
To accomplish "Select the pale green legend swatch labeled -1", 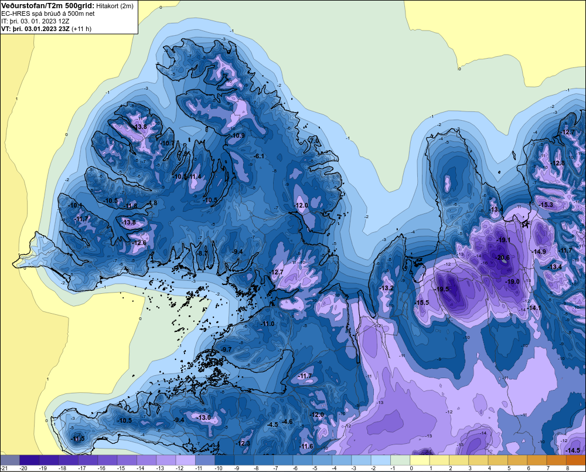I will [400, 460].
